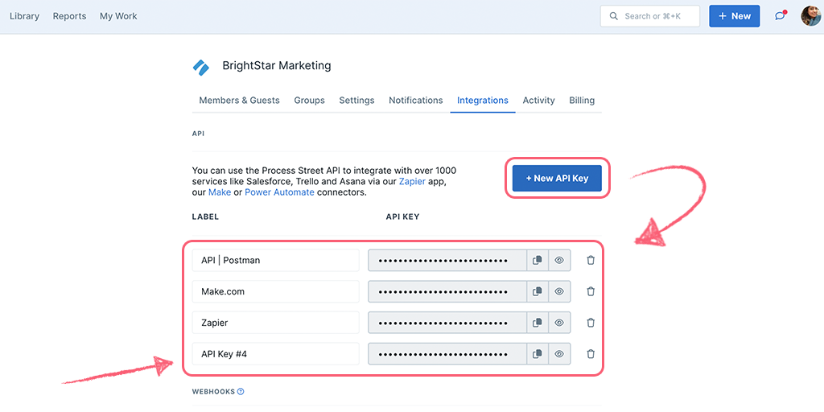Copy the Zapier API key
The width and height of the screenshot is (824, 412).
pyautogui.click(x=537, y=323)
